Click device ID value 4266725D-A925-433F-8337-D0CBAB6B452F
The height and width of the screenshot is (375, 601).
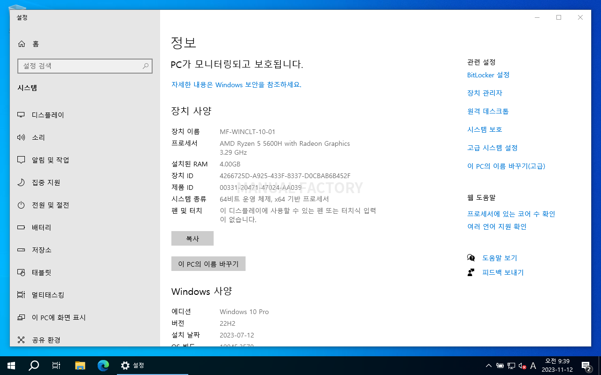(x=285, y=176)
